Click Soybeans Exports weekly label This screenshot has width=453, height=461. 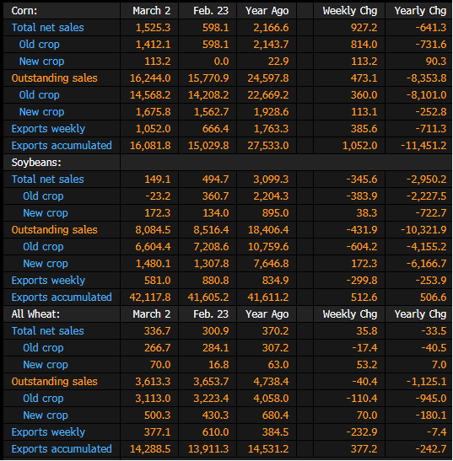tap(48, 281)
